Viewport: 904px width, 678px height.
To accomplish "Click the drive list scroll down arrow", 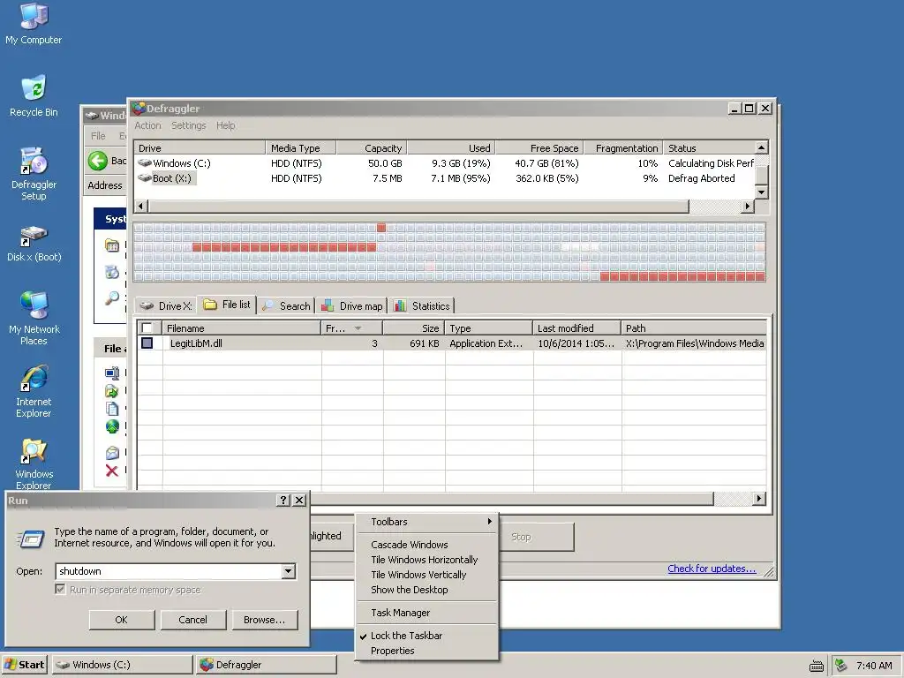I will 761,192.
